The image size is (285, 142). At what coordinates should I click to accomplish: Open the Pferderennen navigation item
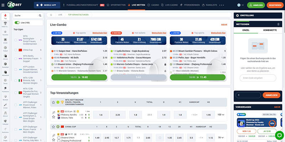click(190, 5)
